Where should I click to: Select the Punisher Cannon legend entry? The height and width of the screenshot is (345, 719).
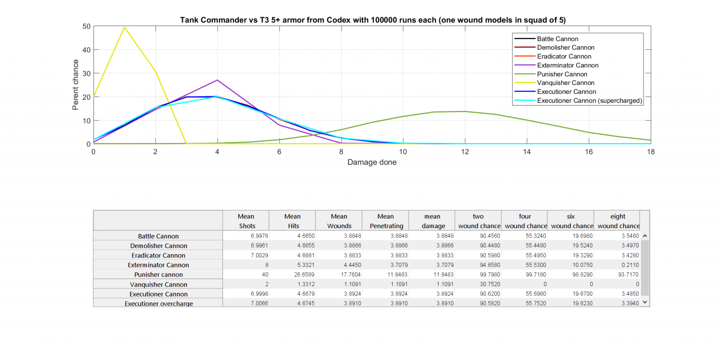coord(562,74)
